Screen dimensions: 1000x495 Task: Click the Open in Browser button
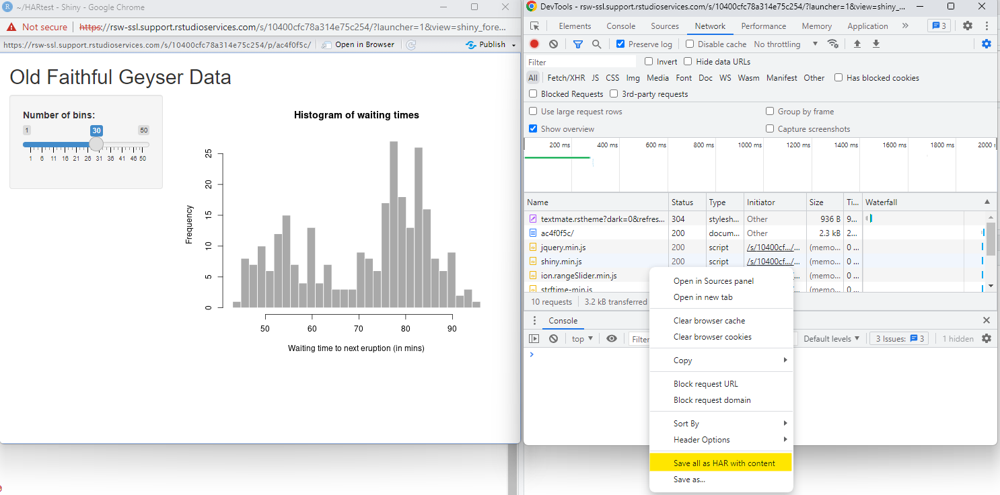359,44
